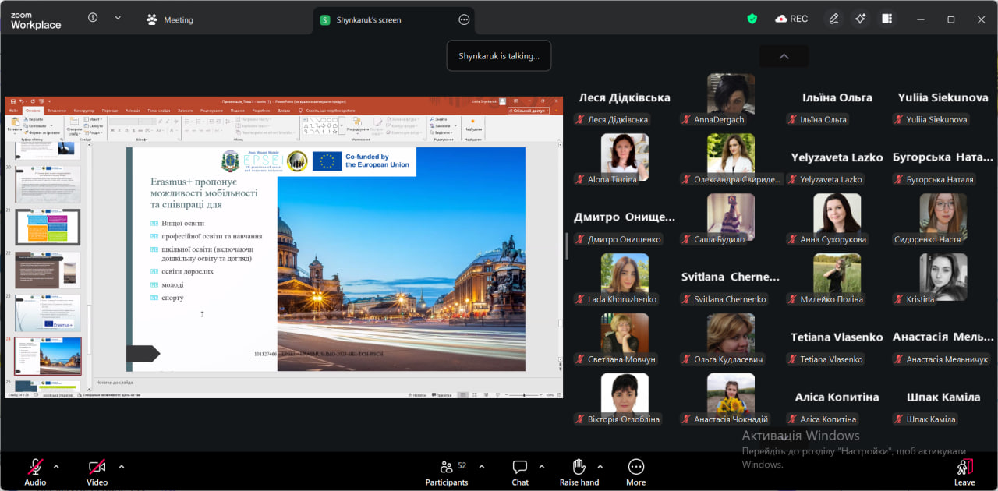Screen dimensions: 998x491
Task: Open dropdown chevron beside Zoom Workplace info
Action: [x=118, y=18]
